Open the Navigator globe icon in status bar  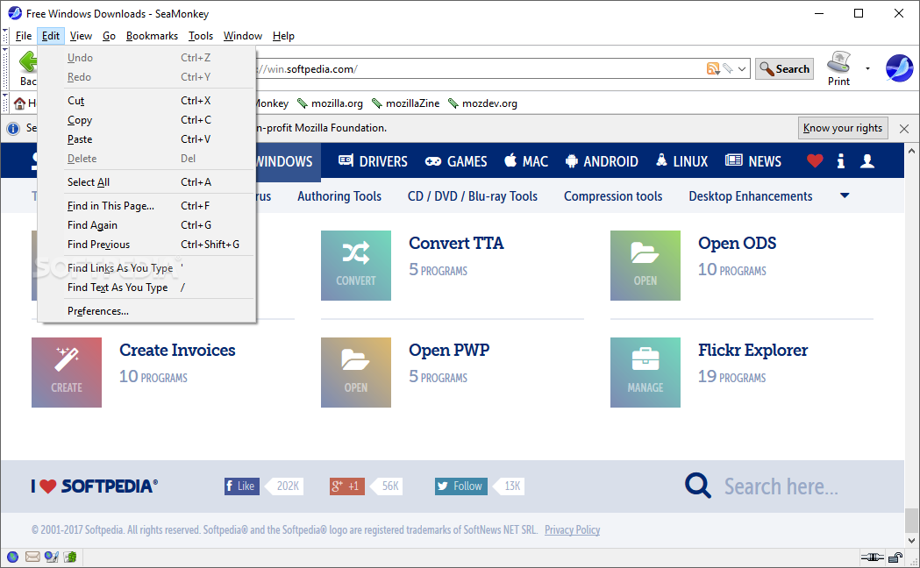point(12,557)
